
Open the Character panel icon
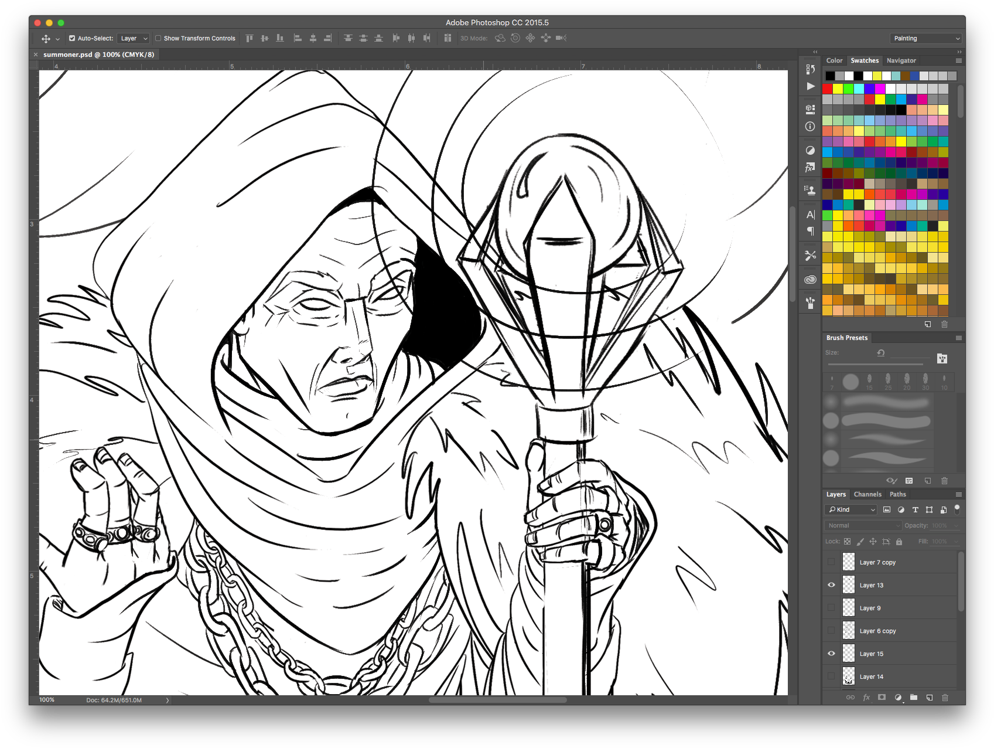pyautogui.click(x=810, y=215)
